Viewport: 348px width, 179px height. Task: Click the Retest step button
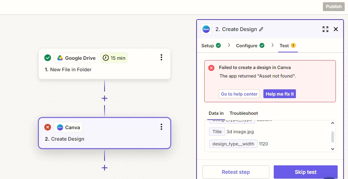point(236,172)
